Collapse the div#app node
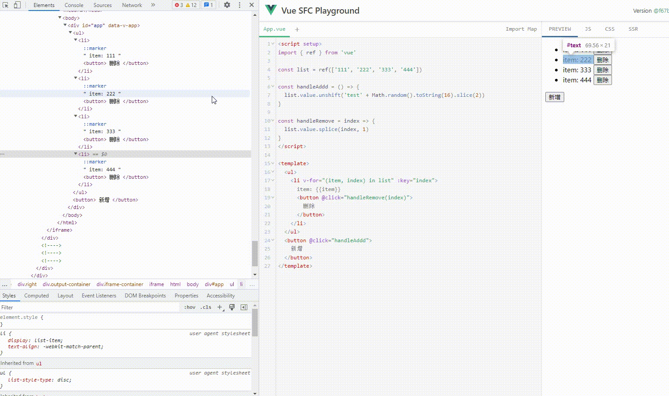 [x=65, y=25]
